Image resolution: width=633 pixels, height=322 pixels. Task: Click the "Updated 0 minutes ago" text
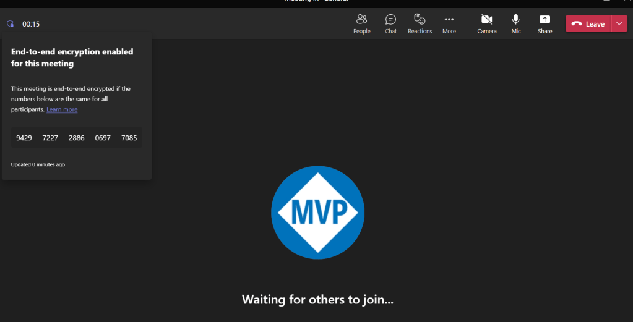pyautogui.click(x=38, y=164)
